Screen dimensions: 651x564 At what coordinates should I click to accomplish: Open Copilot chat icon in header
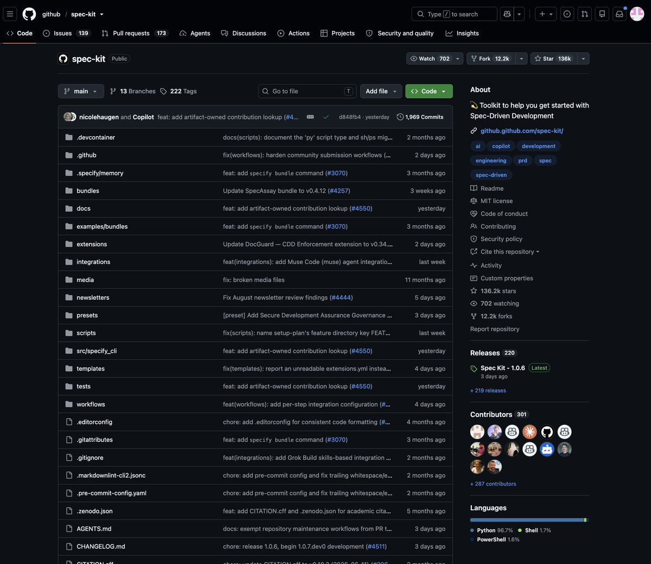pos(507,14)
